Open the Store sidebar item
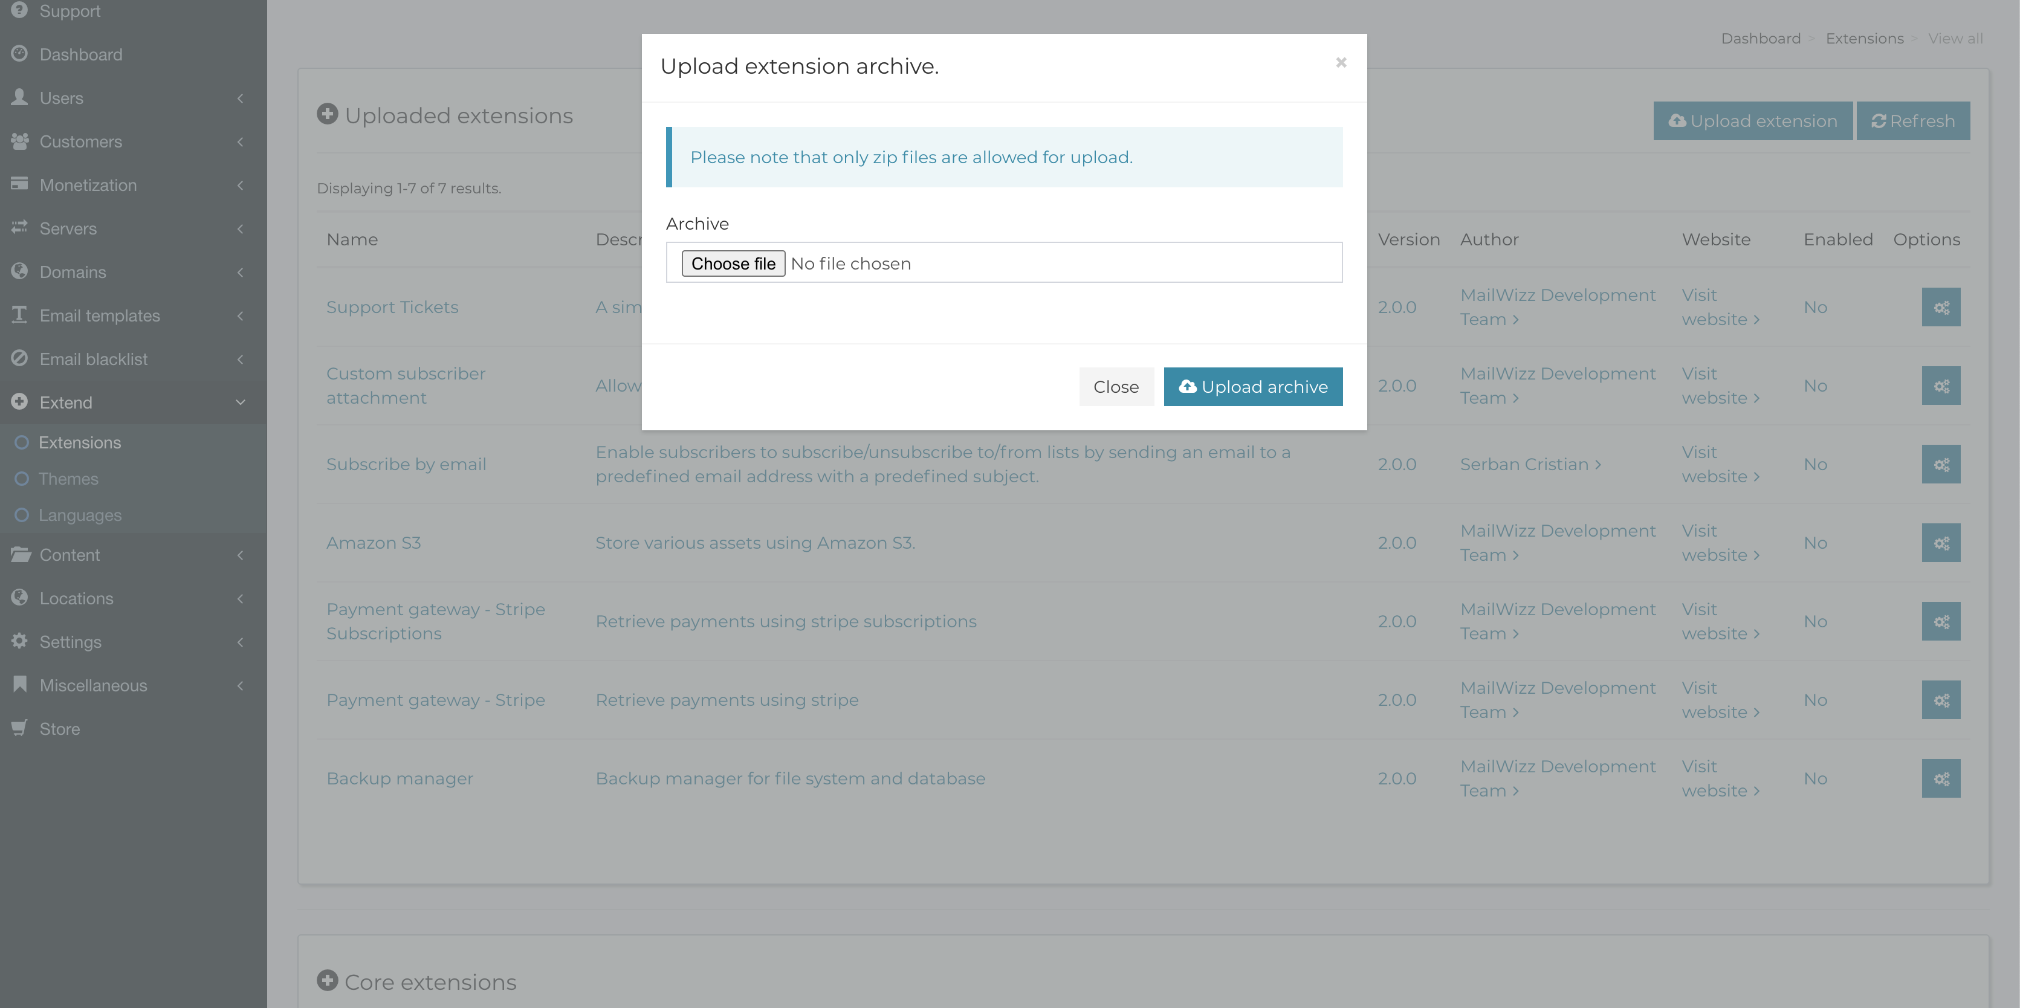 (x=60, y=728)
